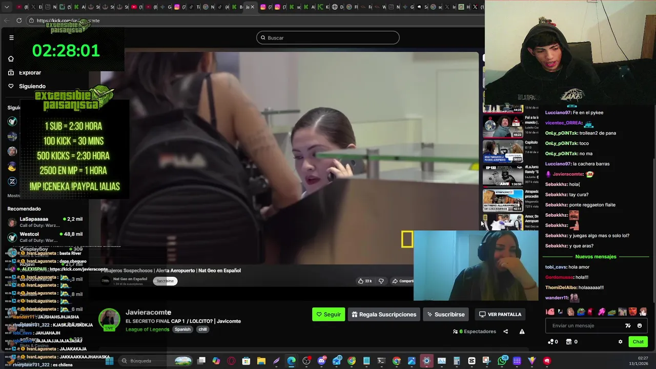
Task: Open Microsoft Store from the taskbar
Action: [x=246, y=361]
